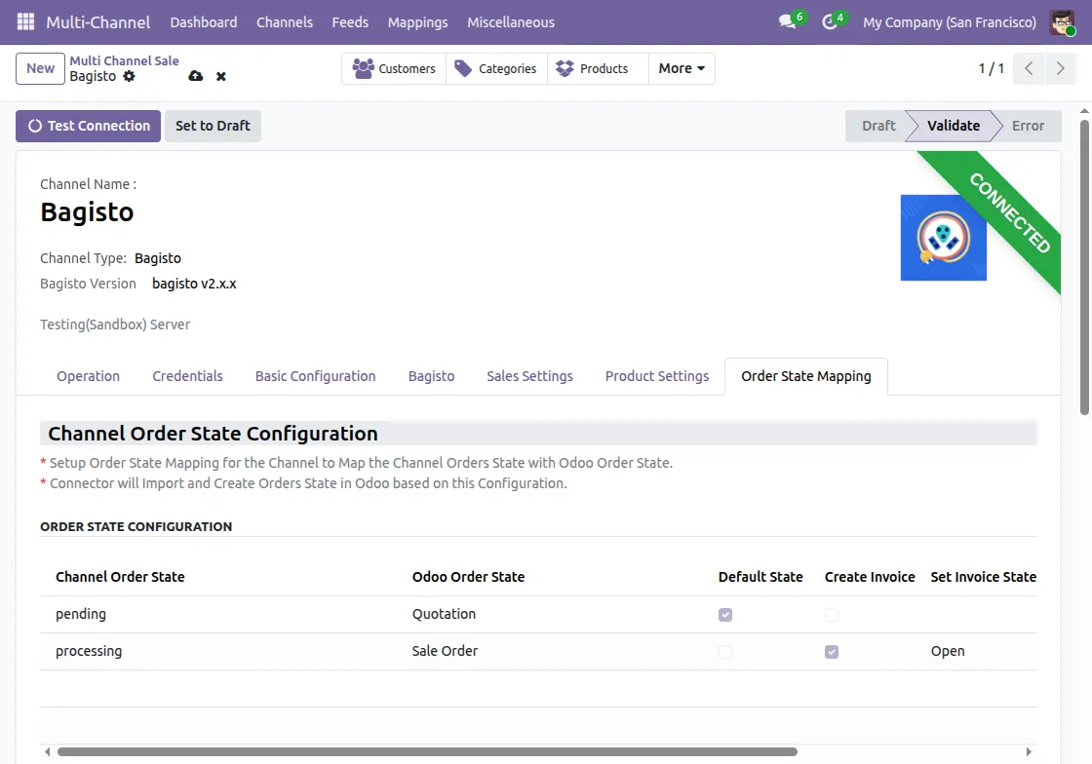Click the right arrow of horizontal scrollbar
Screen dimensions: 1092x764
point(1029,751)
